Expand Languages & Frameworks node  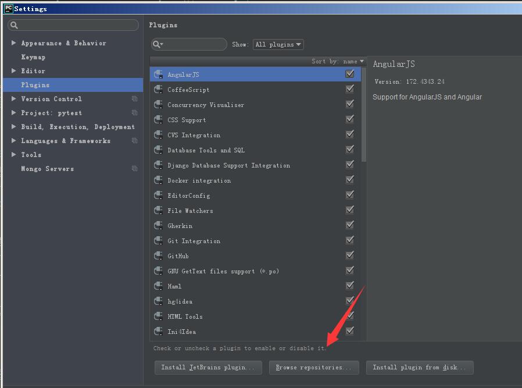coord(13,141)
